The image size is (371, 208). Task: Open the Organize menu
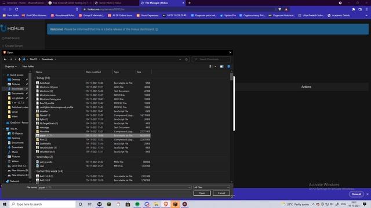coord(10,66)
